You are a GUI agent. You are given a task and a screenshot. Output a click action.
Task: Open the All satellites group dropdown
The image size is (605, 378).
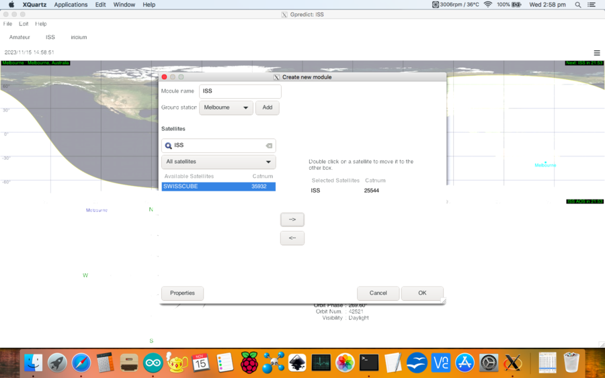(218, 162)
